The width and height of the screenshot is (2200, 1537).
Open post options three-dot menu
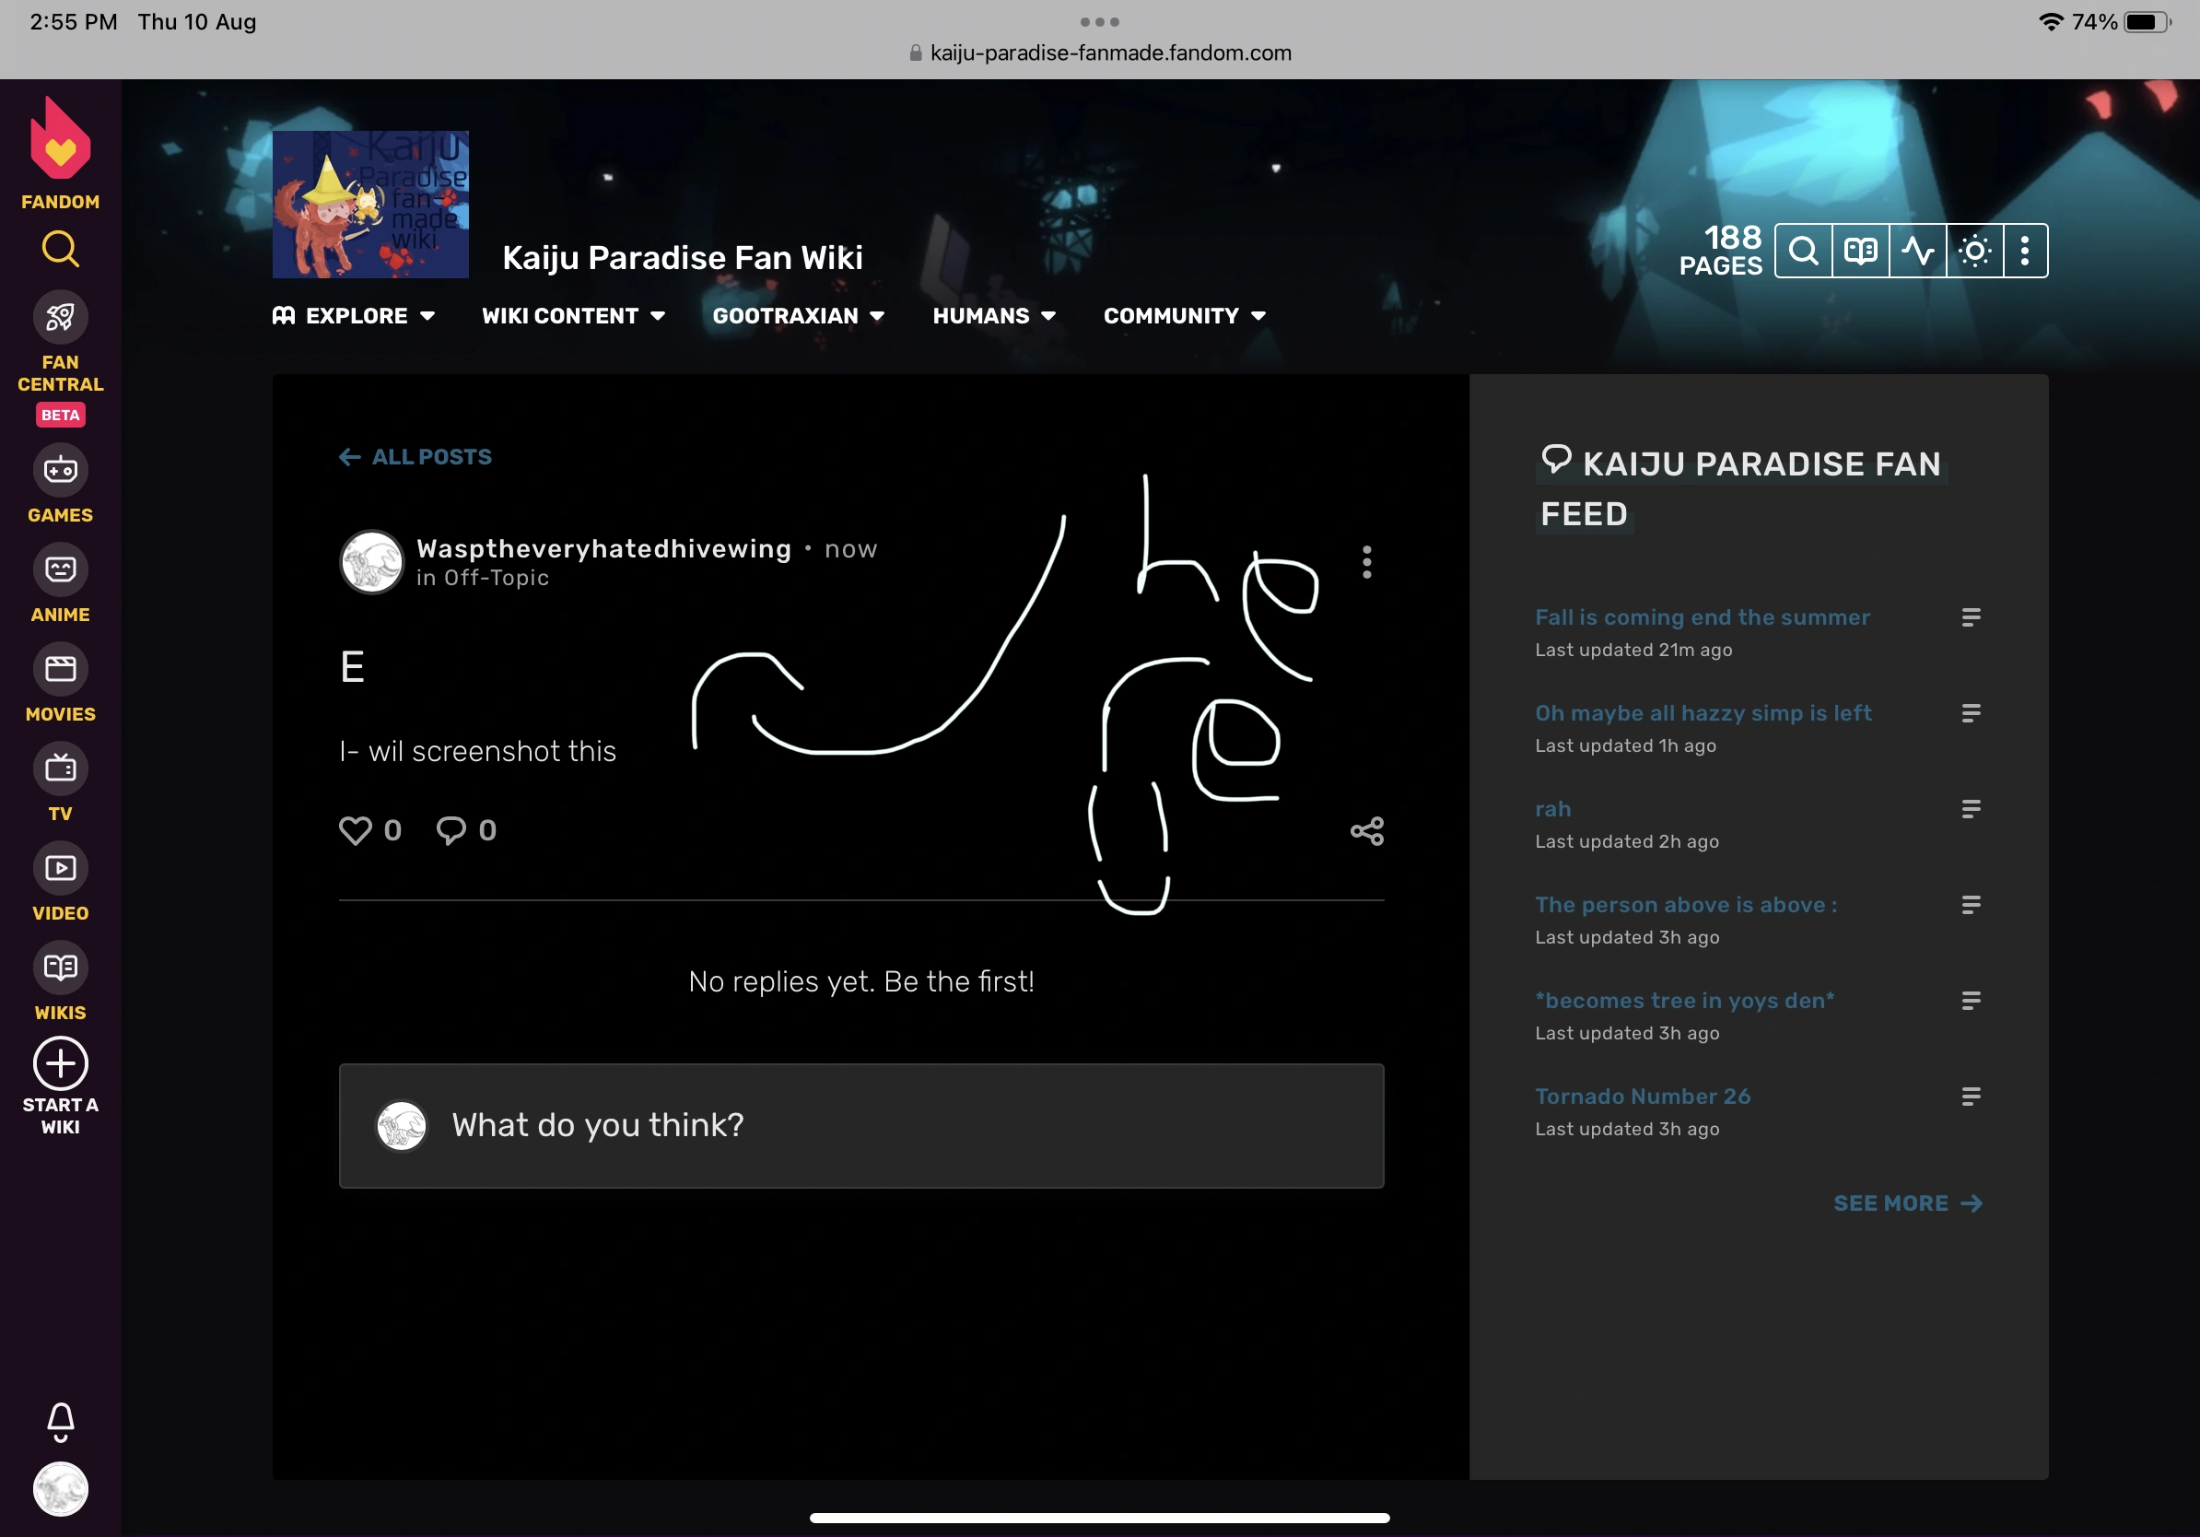[1366, 562]
